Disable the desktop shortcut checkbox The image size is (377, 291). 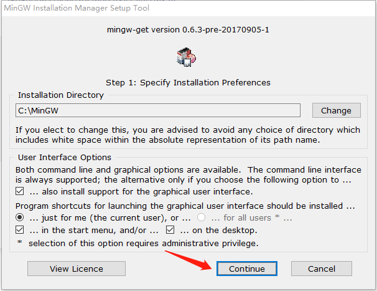(169, 230)
